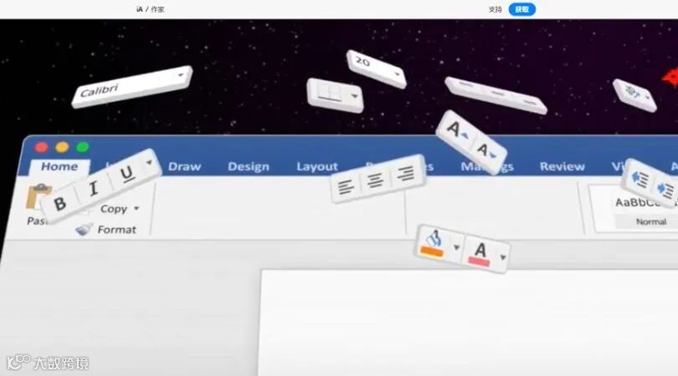
Task: Open the Copy dropdown arrow
Action: point(136,209)
